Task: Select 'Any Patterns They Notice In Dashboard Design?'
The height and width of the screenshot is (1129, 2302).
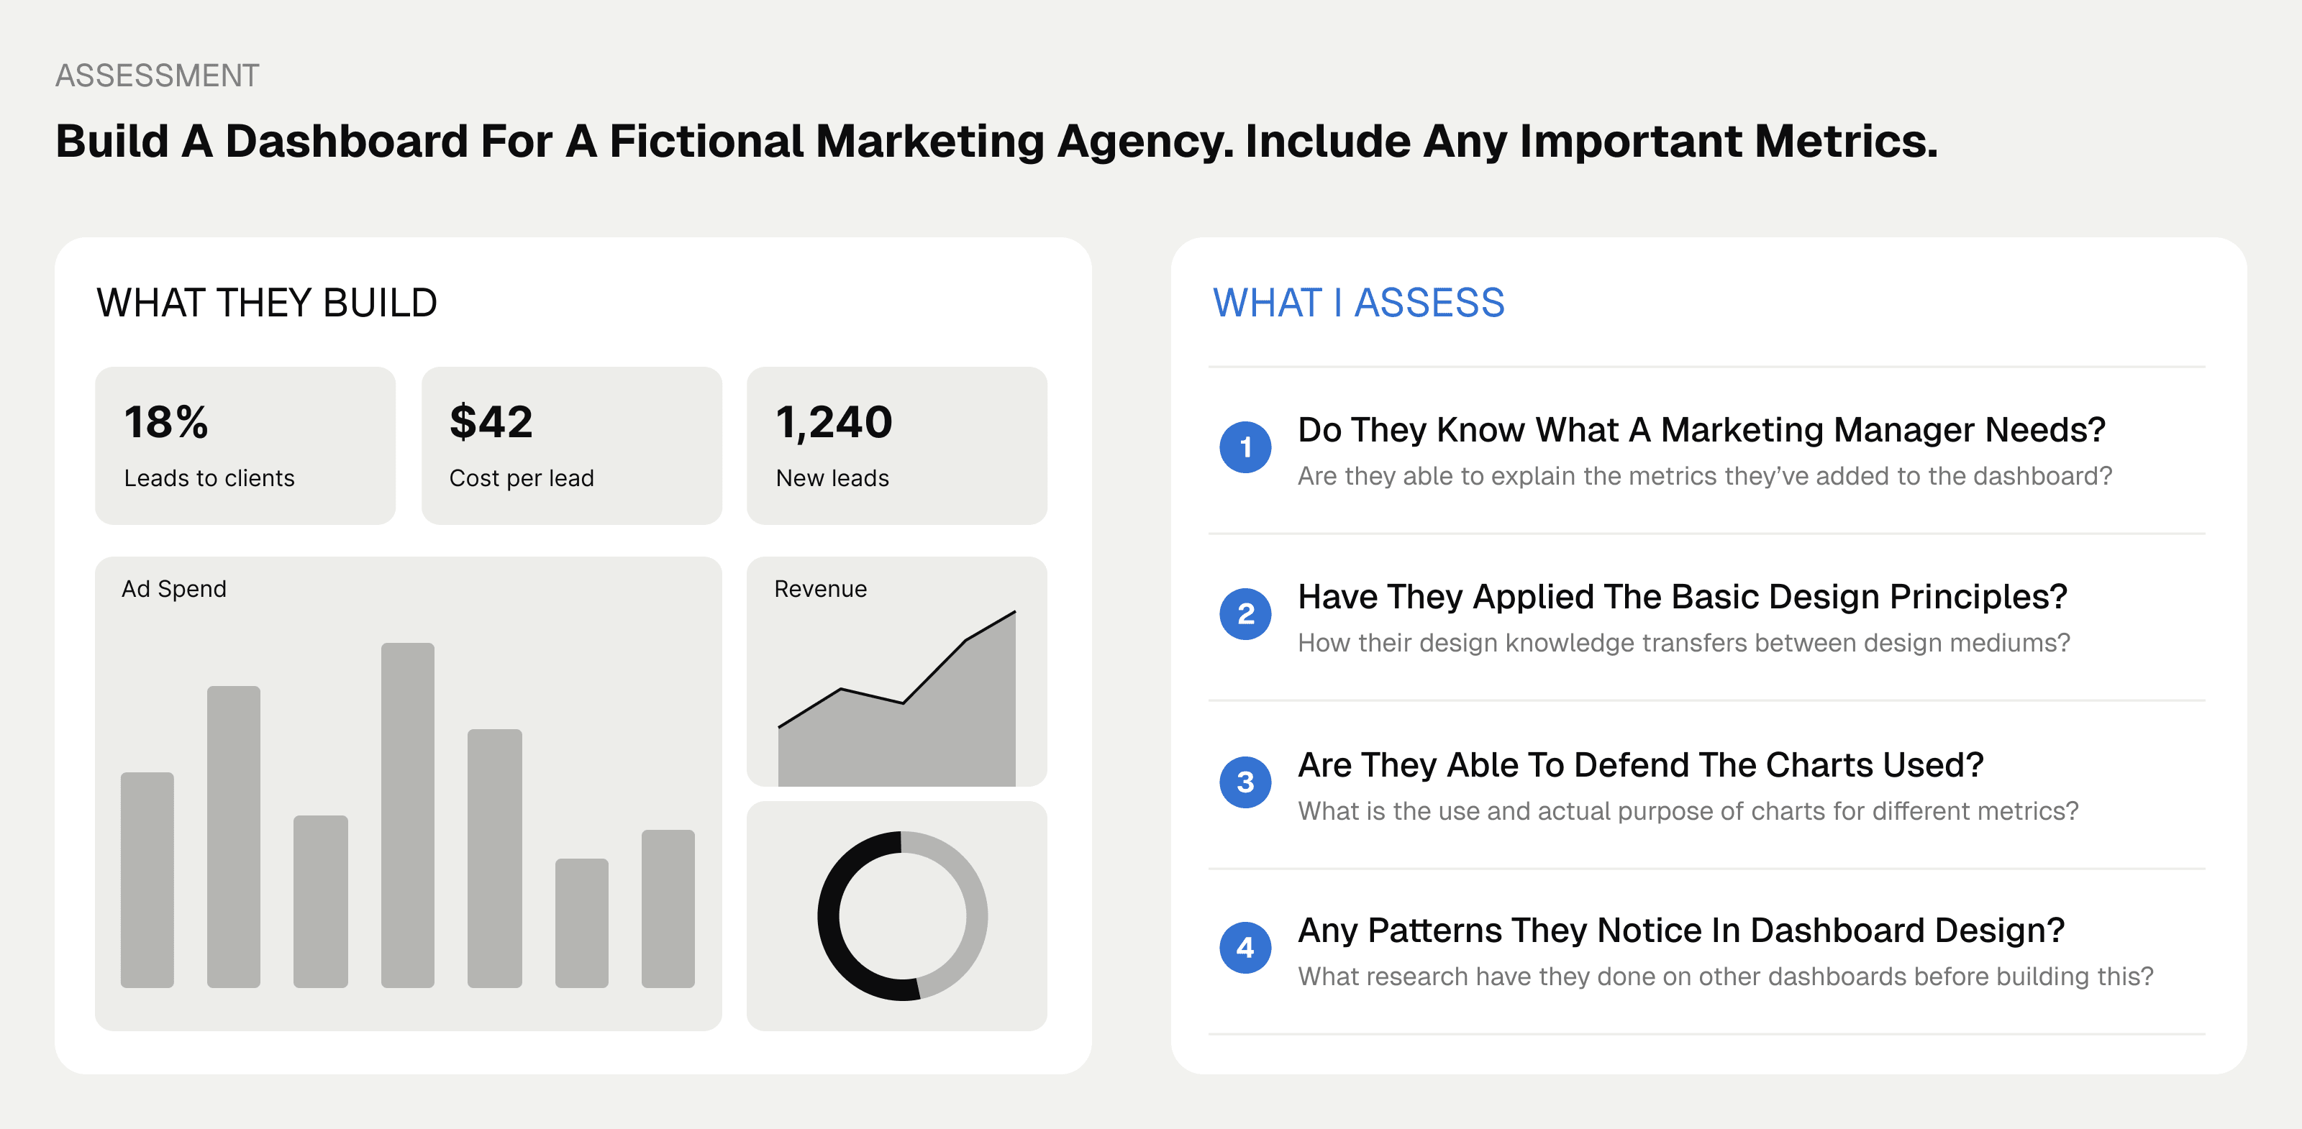Action: point(1681,930)
